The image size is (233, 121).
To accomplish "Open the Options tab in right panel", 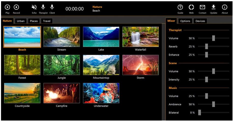I will [185, 21].
